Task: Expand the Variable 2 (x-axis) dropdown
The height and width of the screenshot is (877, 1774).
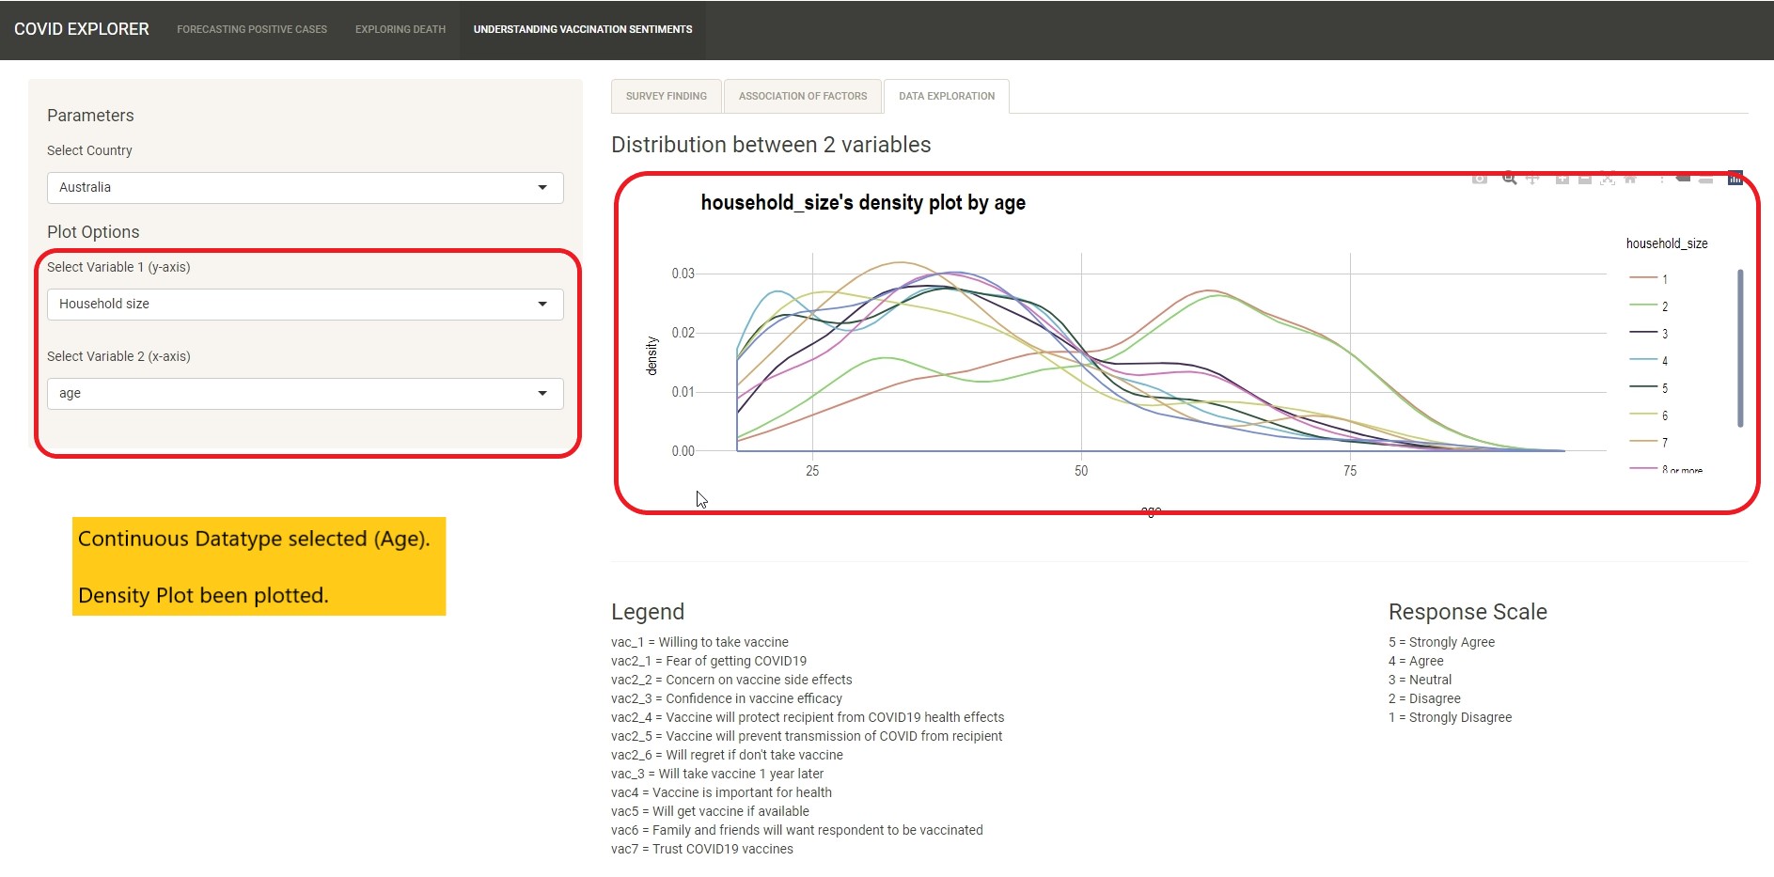Action: point(305,394)
